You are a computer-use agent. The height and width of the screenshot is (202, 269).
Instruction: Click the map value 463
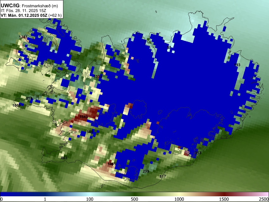click(64, 158)
